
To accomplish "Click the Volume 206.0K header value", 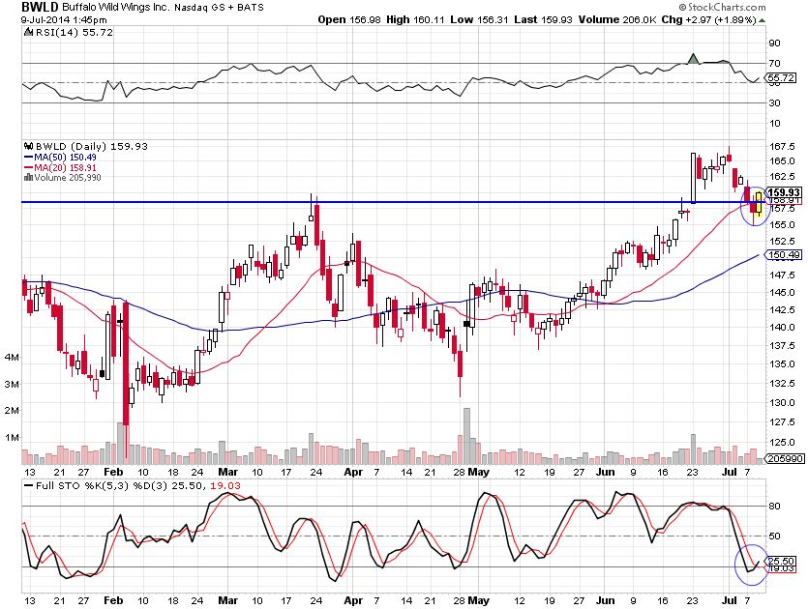I will tap(617, 19).
